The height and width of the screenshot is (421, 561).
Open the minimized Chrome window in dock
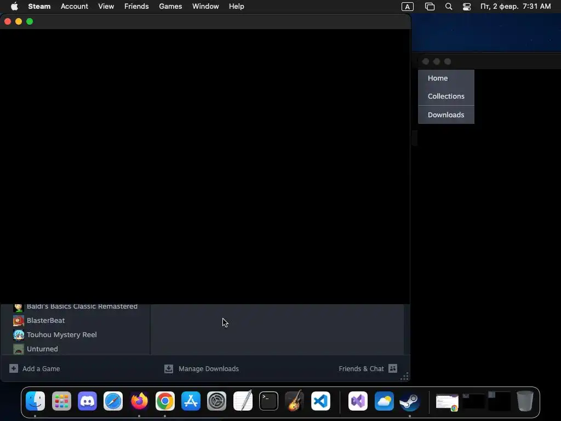(x=447, y=402)
